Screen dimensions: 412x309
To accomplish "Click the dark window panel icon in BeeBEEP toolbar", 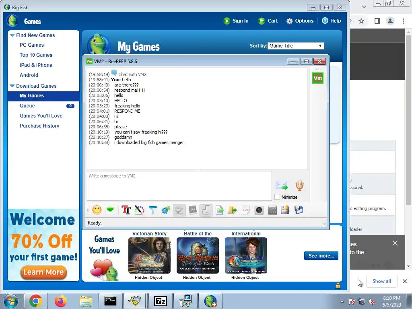I will click(x=272, y=210).
